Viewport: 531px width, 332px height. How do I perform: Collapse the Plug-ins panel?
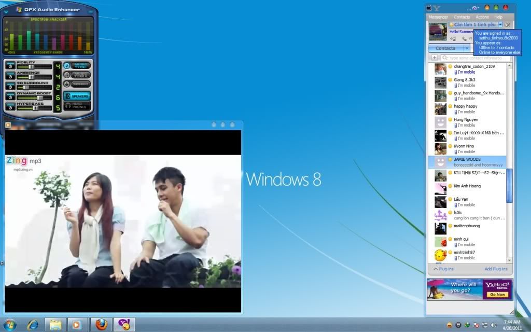443,269
